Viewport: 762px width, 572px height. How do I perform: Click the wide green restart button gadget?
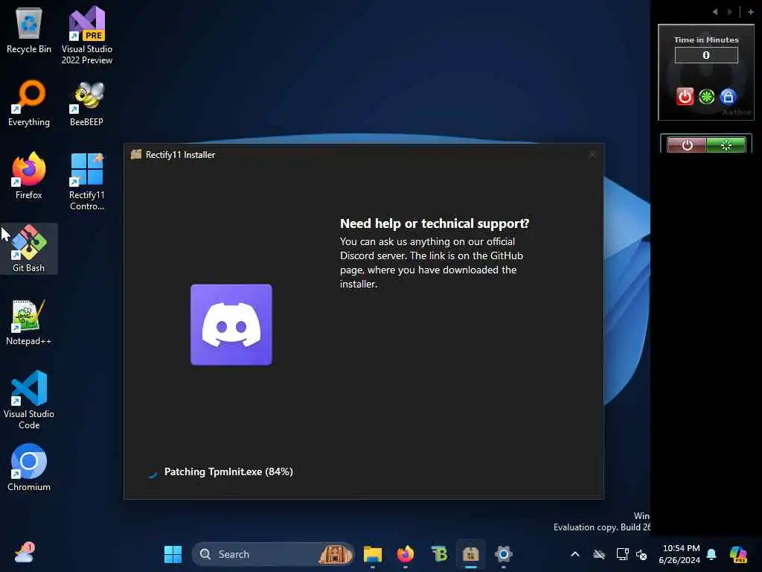[726, 145]
